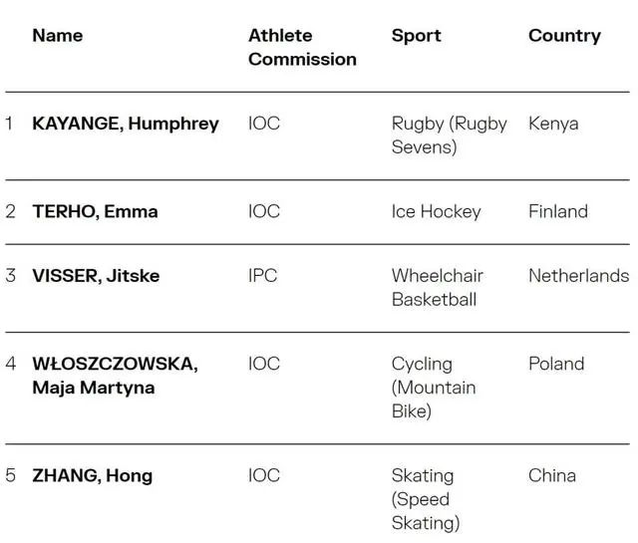638x543 pixels.
Task: Click the Name column header
Action: click(x=58, y=36)
